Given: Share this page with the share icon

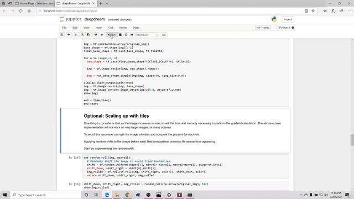Looking at the screenshot, I should tap(341, 11).
